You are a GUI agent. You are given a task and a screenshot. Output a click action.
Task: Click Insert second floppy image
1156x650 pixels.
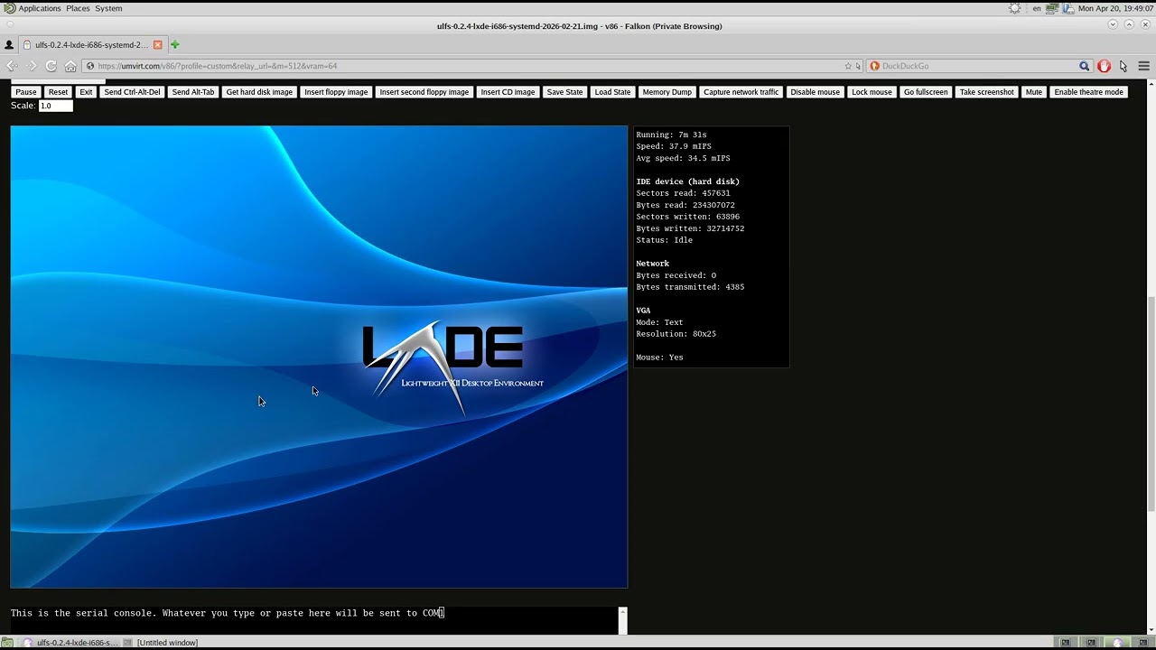[x=424, y=92]
